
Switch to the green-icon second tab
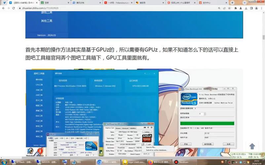pyautogui.click(x=56, y=3)
